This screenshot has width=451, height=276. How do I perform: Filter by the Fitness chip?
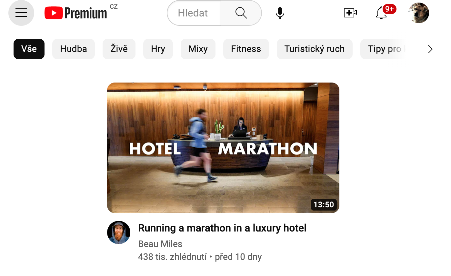click(246, 49)
